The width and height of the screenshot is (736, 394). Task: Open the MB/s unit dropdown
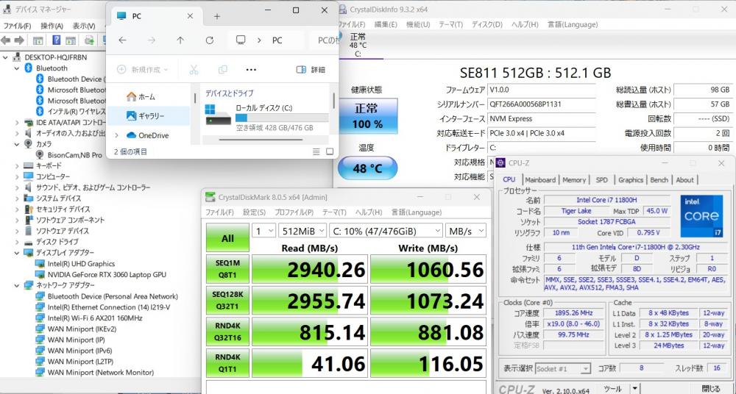[x=466, y=230]
